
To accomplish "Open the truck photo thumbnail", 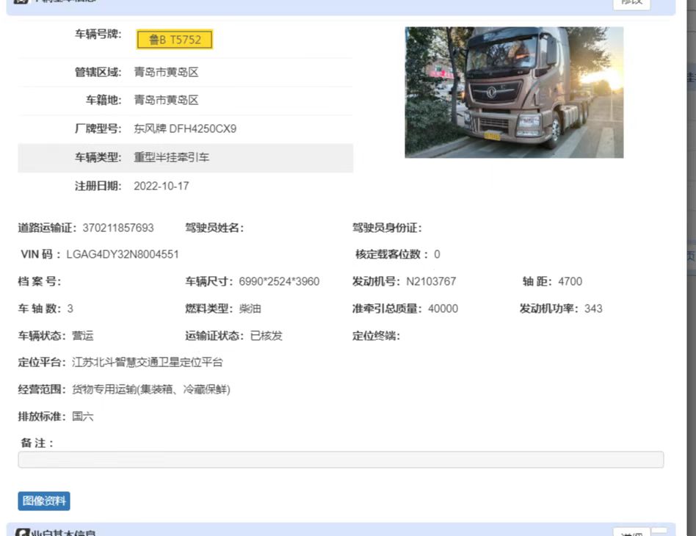I will pos(514,93).
